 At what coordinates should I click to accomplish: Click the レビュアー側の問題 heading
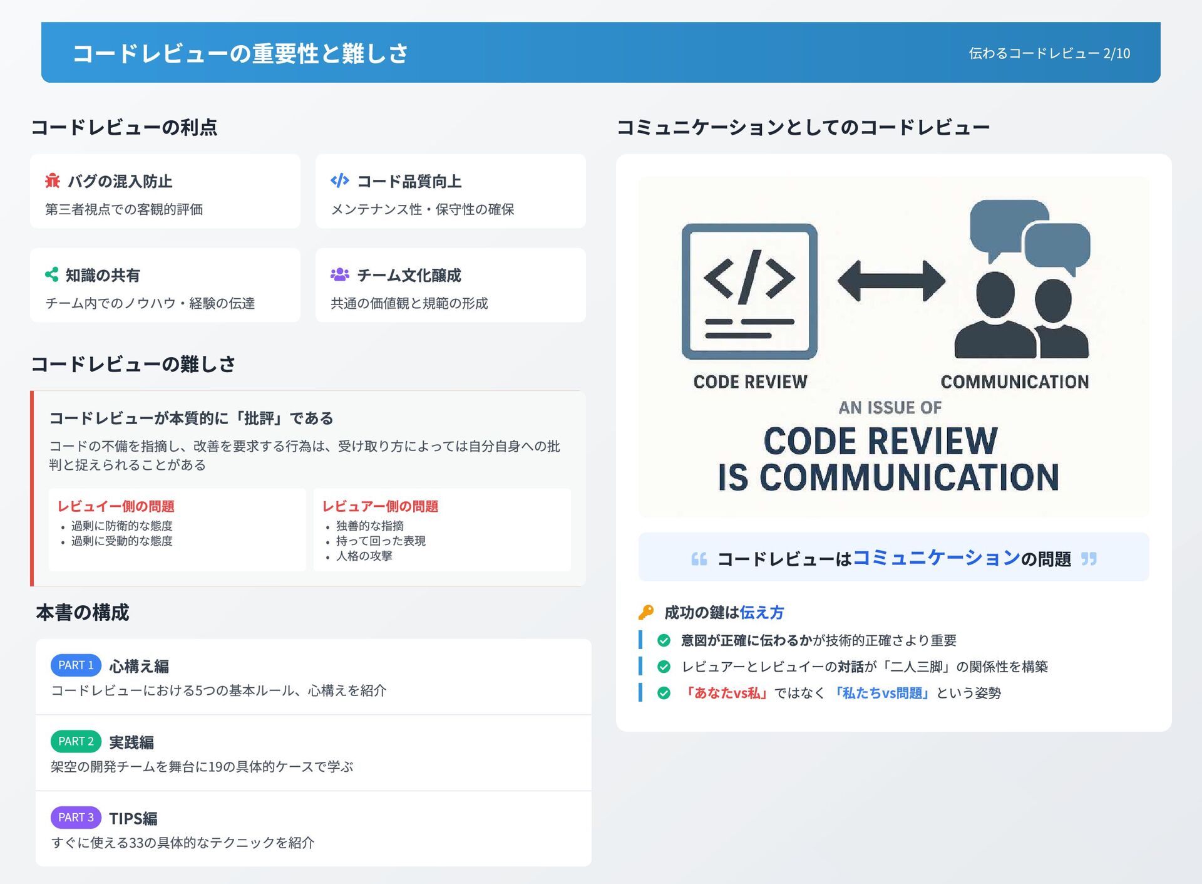click(x=380, y=506)
